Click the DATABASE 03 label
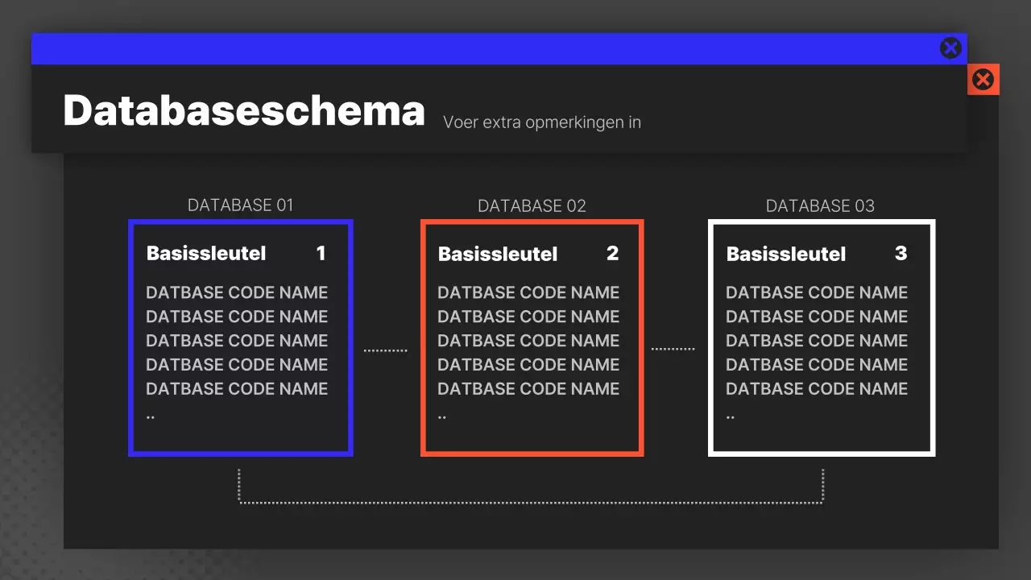This screenshot has height=580, width=1031. pos(820,205)
